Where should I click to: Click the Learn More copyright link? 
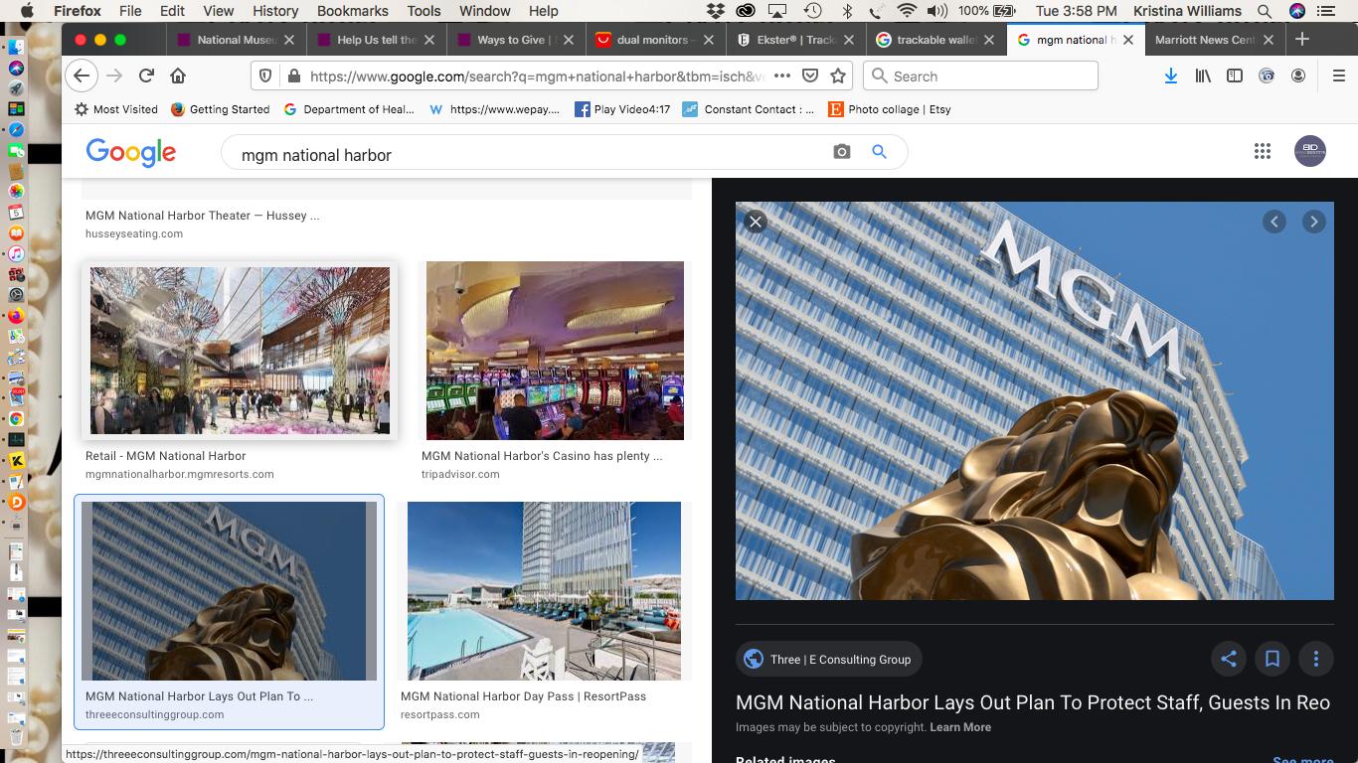coord(960,727)
